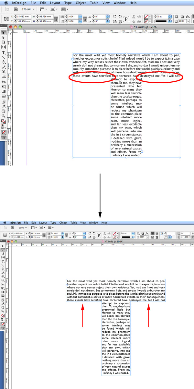Select the Line tool in top screenshot toolbox
This screenshot has width=194, height=389.
(x=4, y=57)
